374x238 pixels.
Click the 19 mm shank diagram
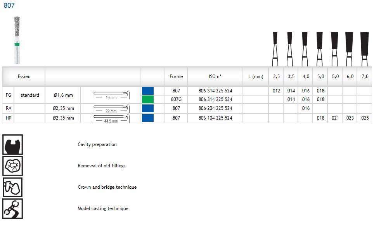tap(111, 95)
